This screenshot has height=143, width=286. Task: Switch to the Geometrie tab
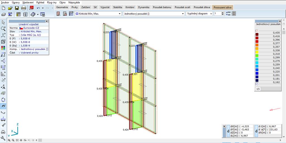[62, 7]
